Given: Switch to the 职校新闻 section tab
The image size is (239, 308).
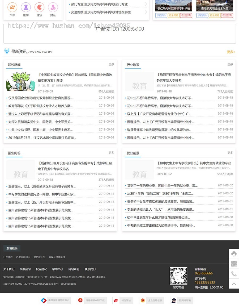Looking at the screenshot, I should (x=14, y=65).
